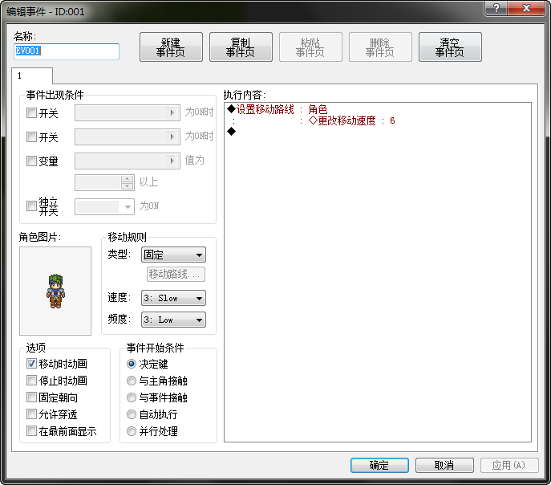Select the 更改移动速度 : 6 command line

351,120
